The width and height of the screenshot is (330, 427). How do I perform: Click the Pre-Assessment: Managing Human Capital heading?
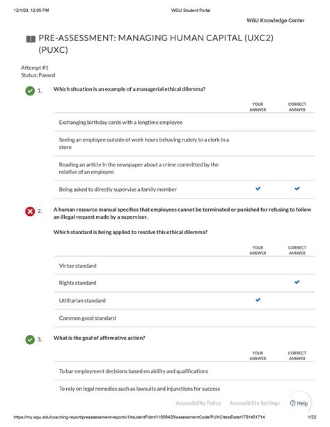(156, 44)
